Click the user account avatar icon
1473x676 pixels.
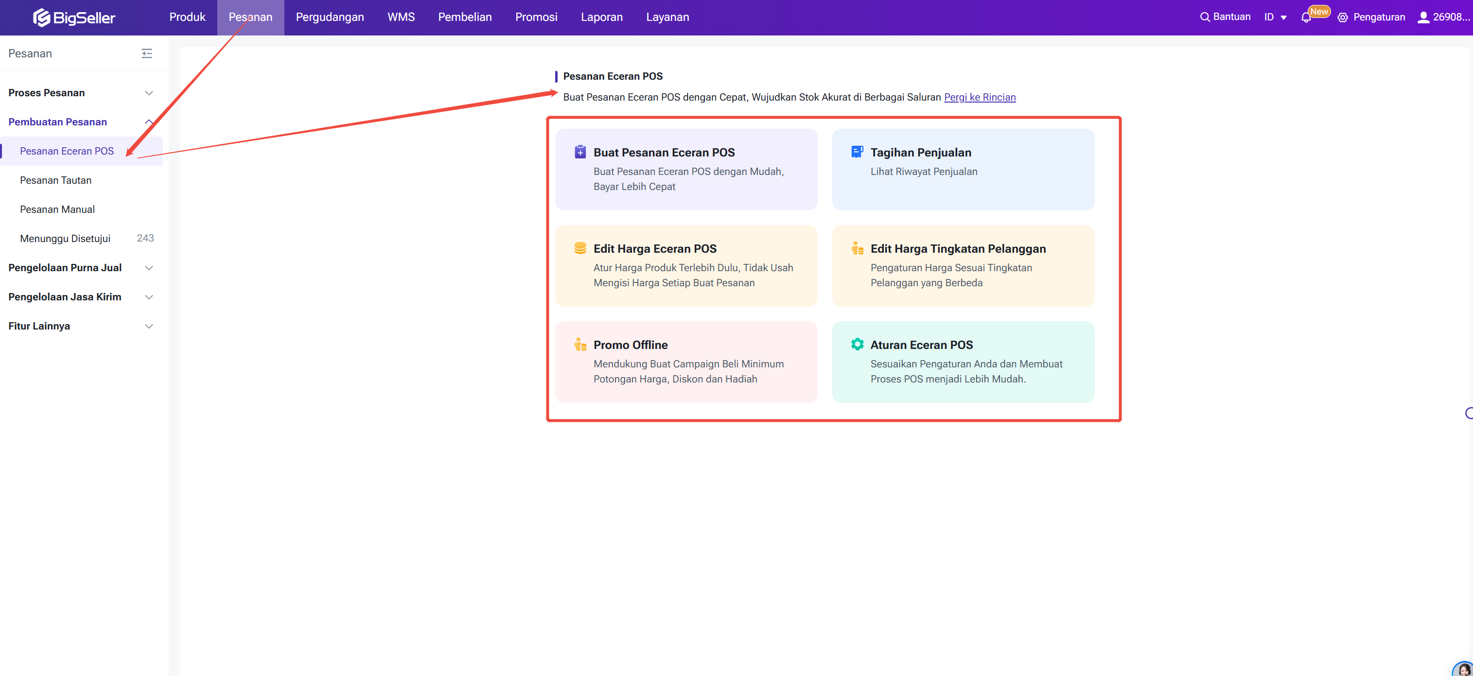(x=1423, y=17)
